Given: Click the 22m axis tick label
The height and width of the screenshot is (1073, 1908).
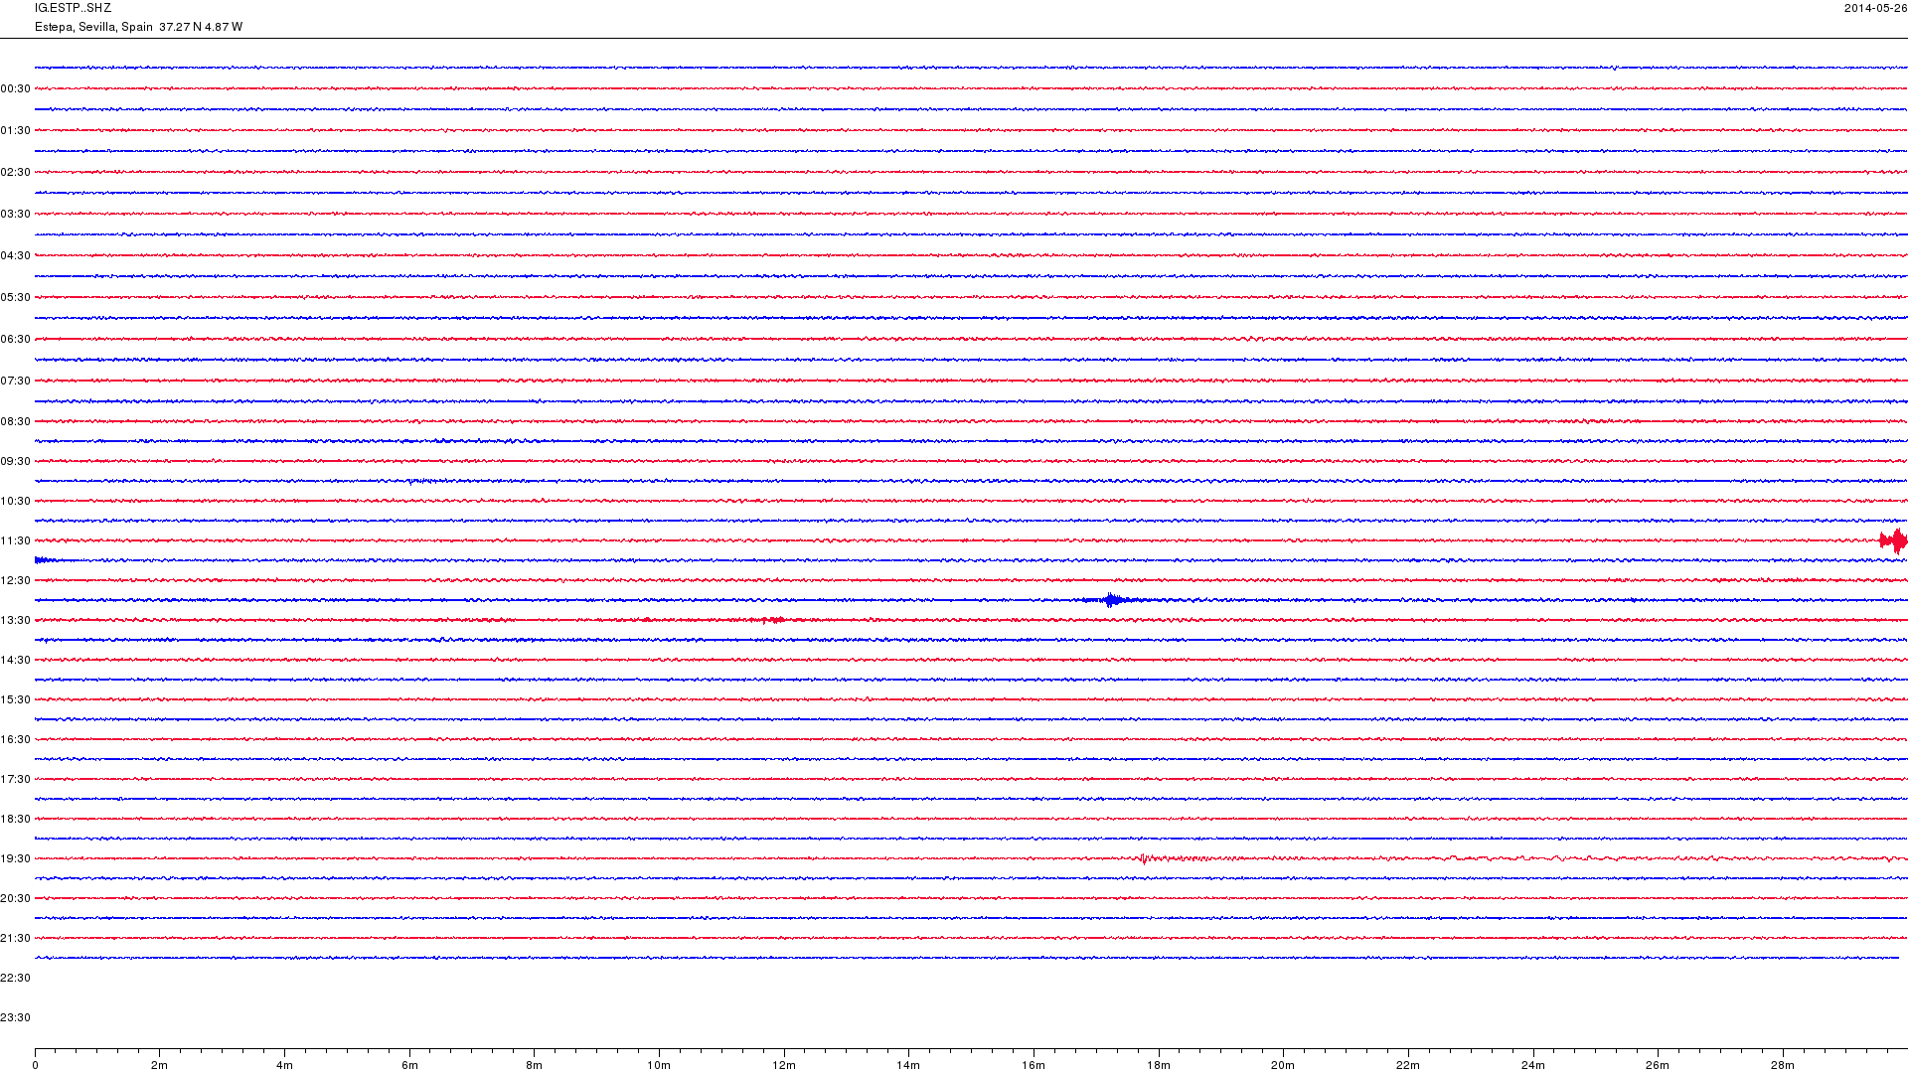Looking at the screenshot, I should (x=1408, y=1066).
